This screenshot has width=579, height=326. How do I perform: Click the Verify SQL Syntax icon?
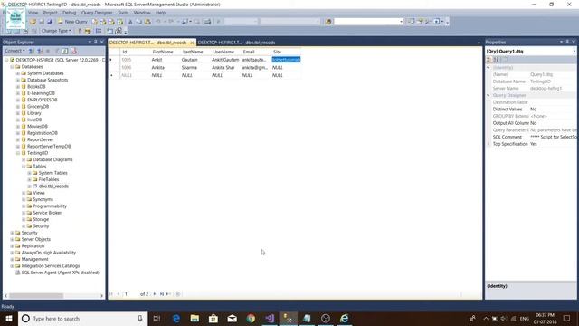click(x=88, y=31)
